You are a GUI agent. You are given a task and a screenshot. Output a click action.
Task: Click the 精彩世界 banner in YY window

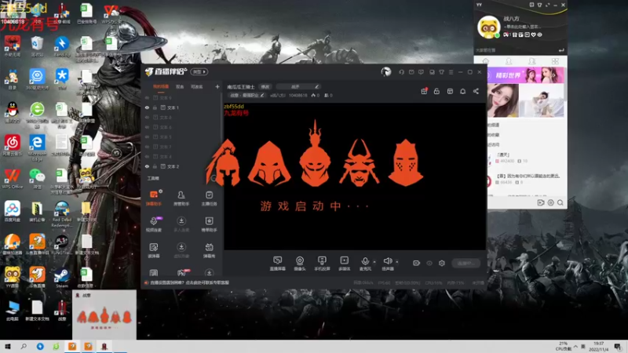(x=525, y=75)
